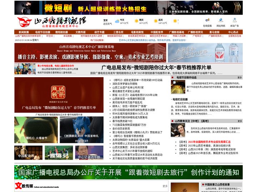Open red link 2025年全国院校艺术专业招生简章汇总
This screenshot has height=192, width=257.
click(x=209, y=142)
